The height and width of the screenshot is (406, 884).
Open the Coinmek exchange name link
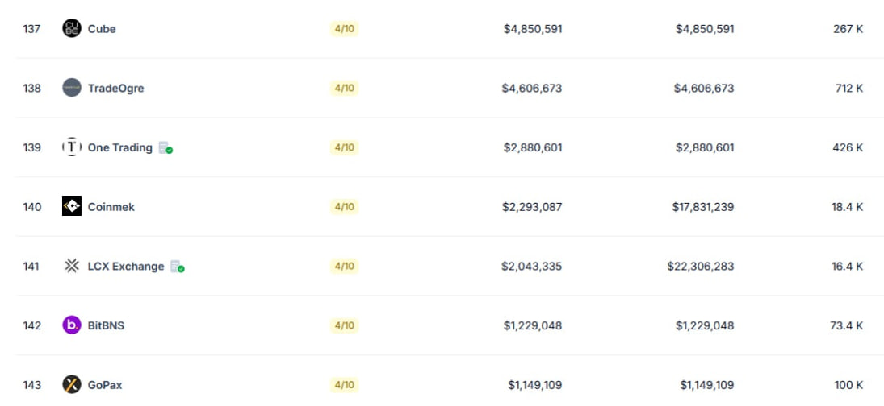[111, 207]
